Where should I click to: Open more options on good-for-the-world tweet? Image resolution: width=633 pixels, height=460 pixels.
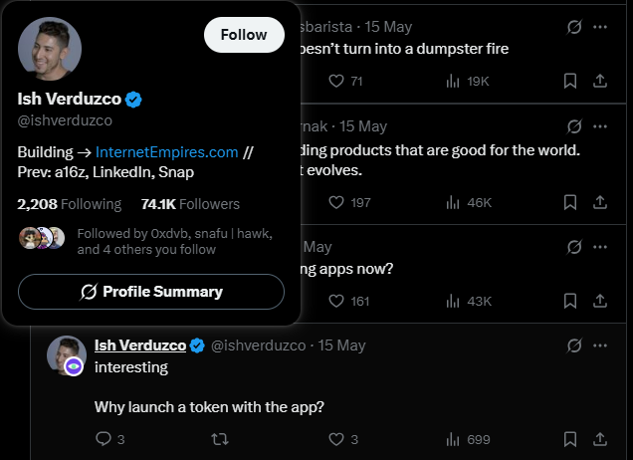click(600, 126)
